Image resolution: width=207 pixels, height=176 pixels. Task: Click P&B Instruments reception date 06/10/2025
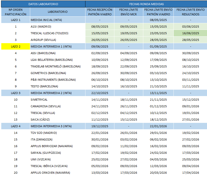point(100,80)
